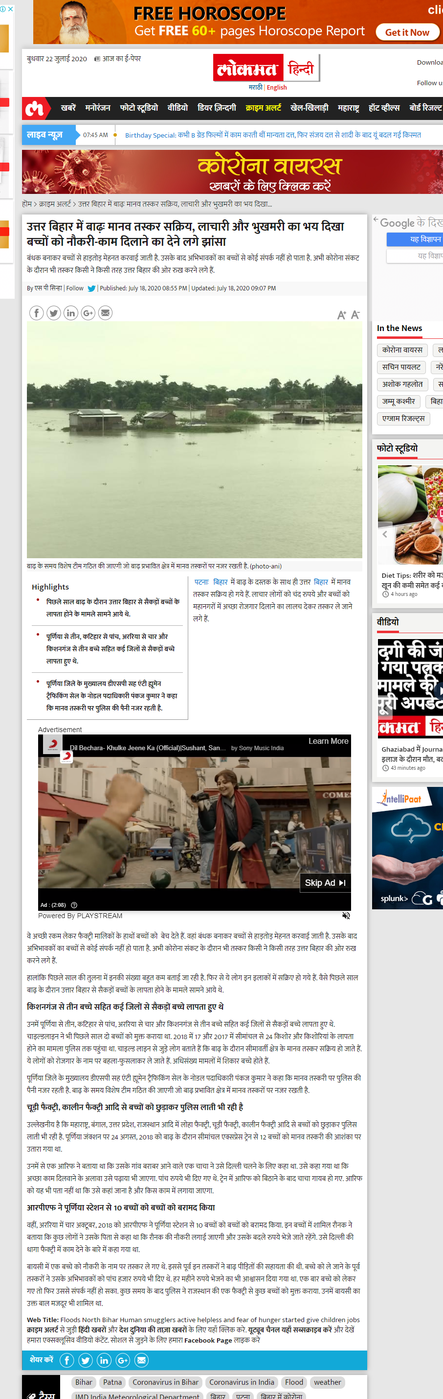
Task: Click the Lokmat Hindi logo
Action: tap(266, 68)
